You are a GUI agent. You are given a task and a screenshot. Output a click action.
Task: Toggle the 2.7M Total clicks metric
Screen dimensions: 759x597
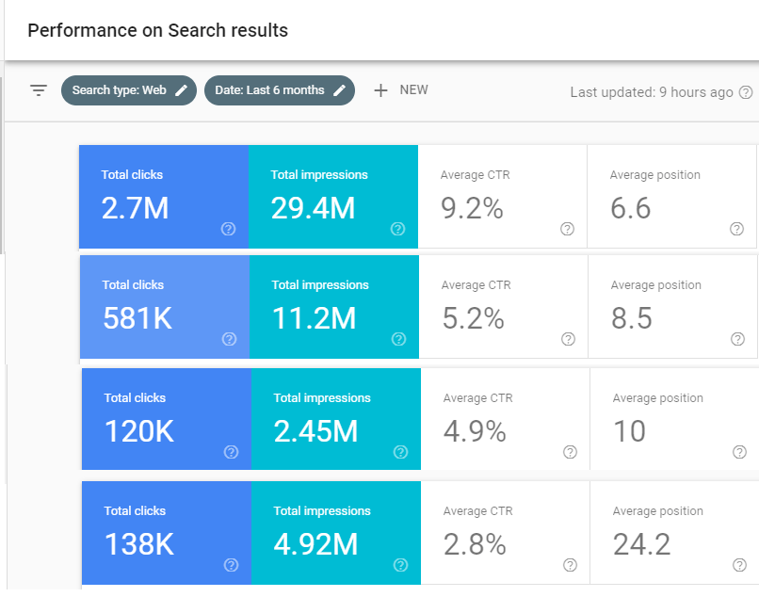pyautogui.click(x=163, y=196)
